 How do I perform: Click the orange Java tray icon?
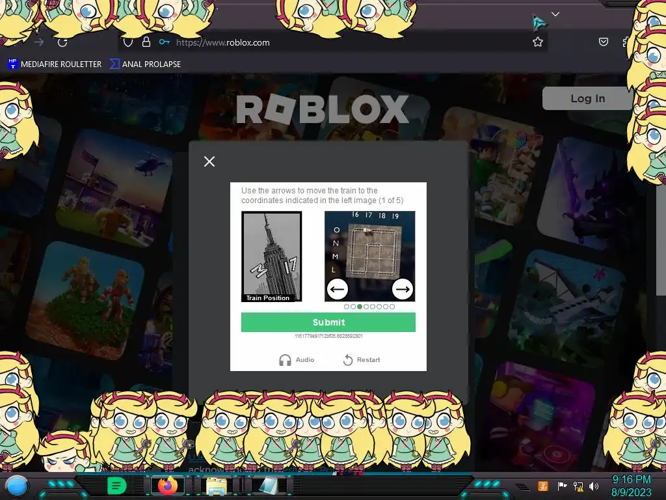(x=543, y=486)
